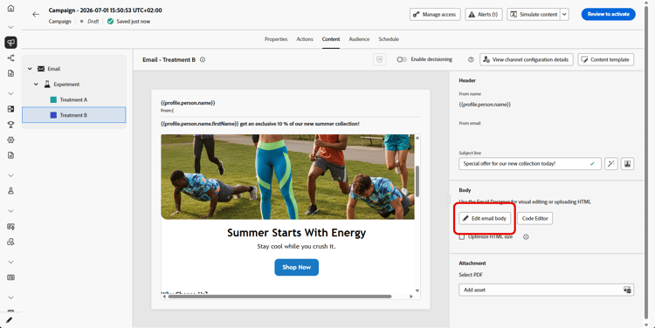Click the help icon beside Enable decisioning
The height and width of the screenshot is (328, 655).
click(x=471, y=59)
